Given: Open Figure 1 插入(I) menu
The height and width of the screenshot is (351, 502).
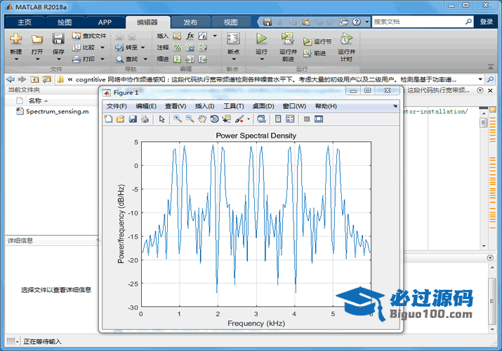Looking at the screenshot, I should 204,106.
